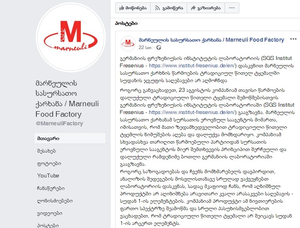Click the 22 სთ. post timestamp
The height and width of the screenshot is (228, 300).
coord(146,47)
